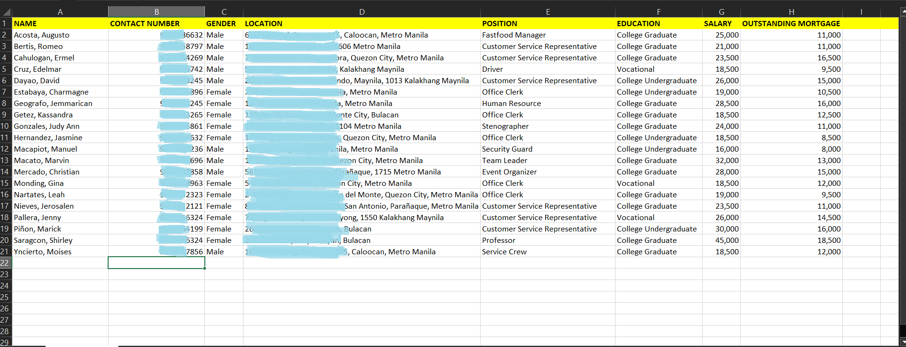Select the cell 'Mercado, Christian'
The height and width of the screenshot is (347, 906).
click(60, 172)
